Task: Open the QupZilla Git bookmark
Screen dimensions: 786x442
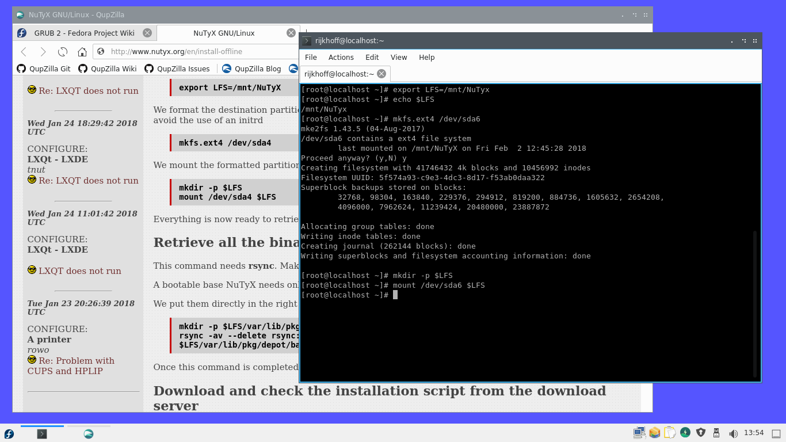Action: (44, 68)
